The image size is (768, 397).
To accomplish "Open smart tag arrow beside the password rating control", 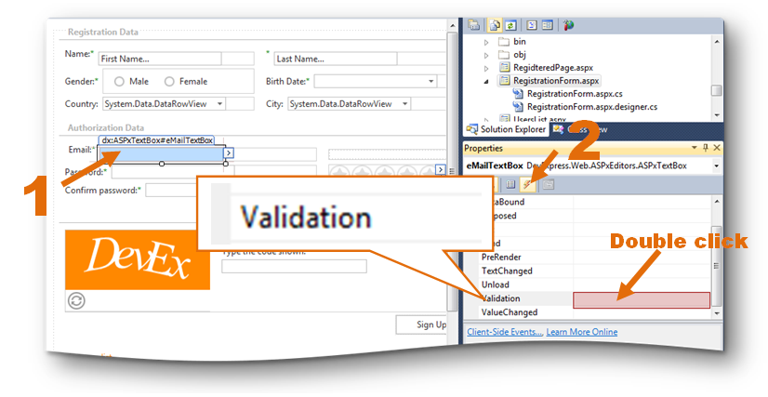I will pyautogui.click(x=441, y=169).
